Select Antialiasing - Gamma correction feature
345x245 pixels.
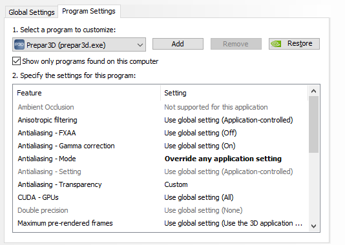[67, 146]
